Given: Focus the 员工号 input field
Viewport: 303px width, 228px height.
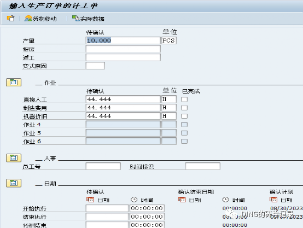Looking at the screenshot, I should 103,166.
